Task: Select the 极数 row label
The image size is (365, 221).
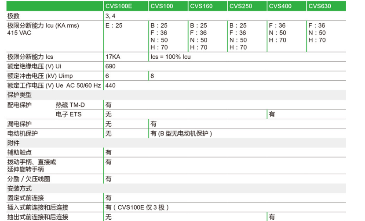Action: (x=13, y=16)
